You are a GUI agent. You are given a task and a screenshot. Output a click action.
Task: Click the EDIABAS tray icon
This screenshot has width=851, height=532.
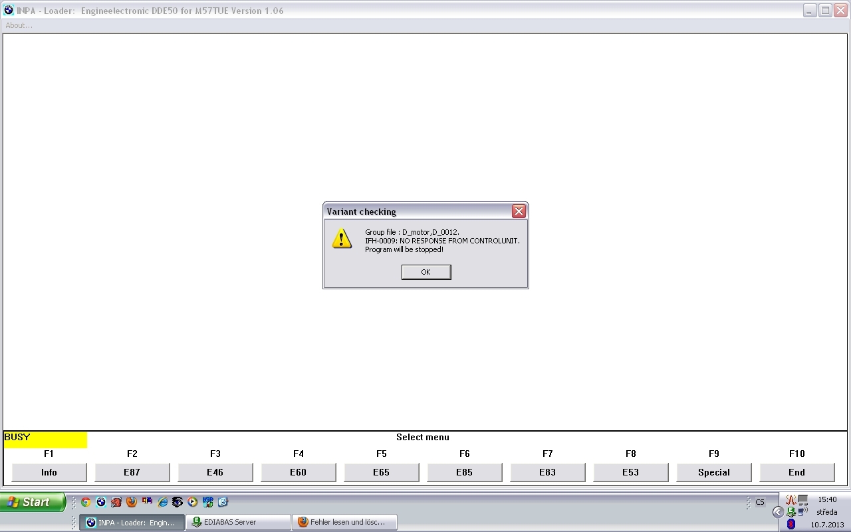click(x=791, y=512)
